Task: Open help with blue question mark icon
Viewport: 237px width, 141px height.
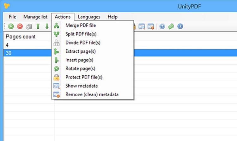Action: pyautogui.click(x=162, y=26)
